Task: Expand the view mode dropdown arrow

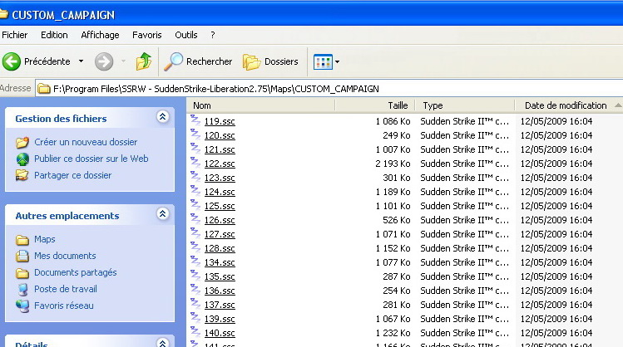Action: 338,62
